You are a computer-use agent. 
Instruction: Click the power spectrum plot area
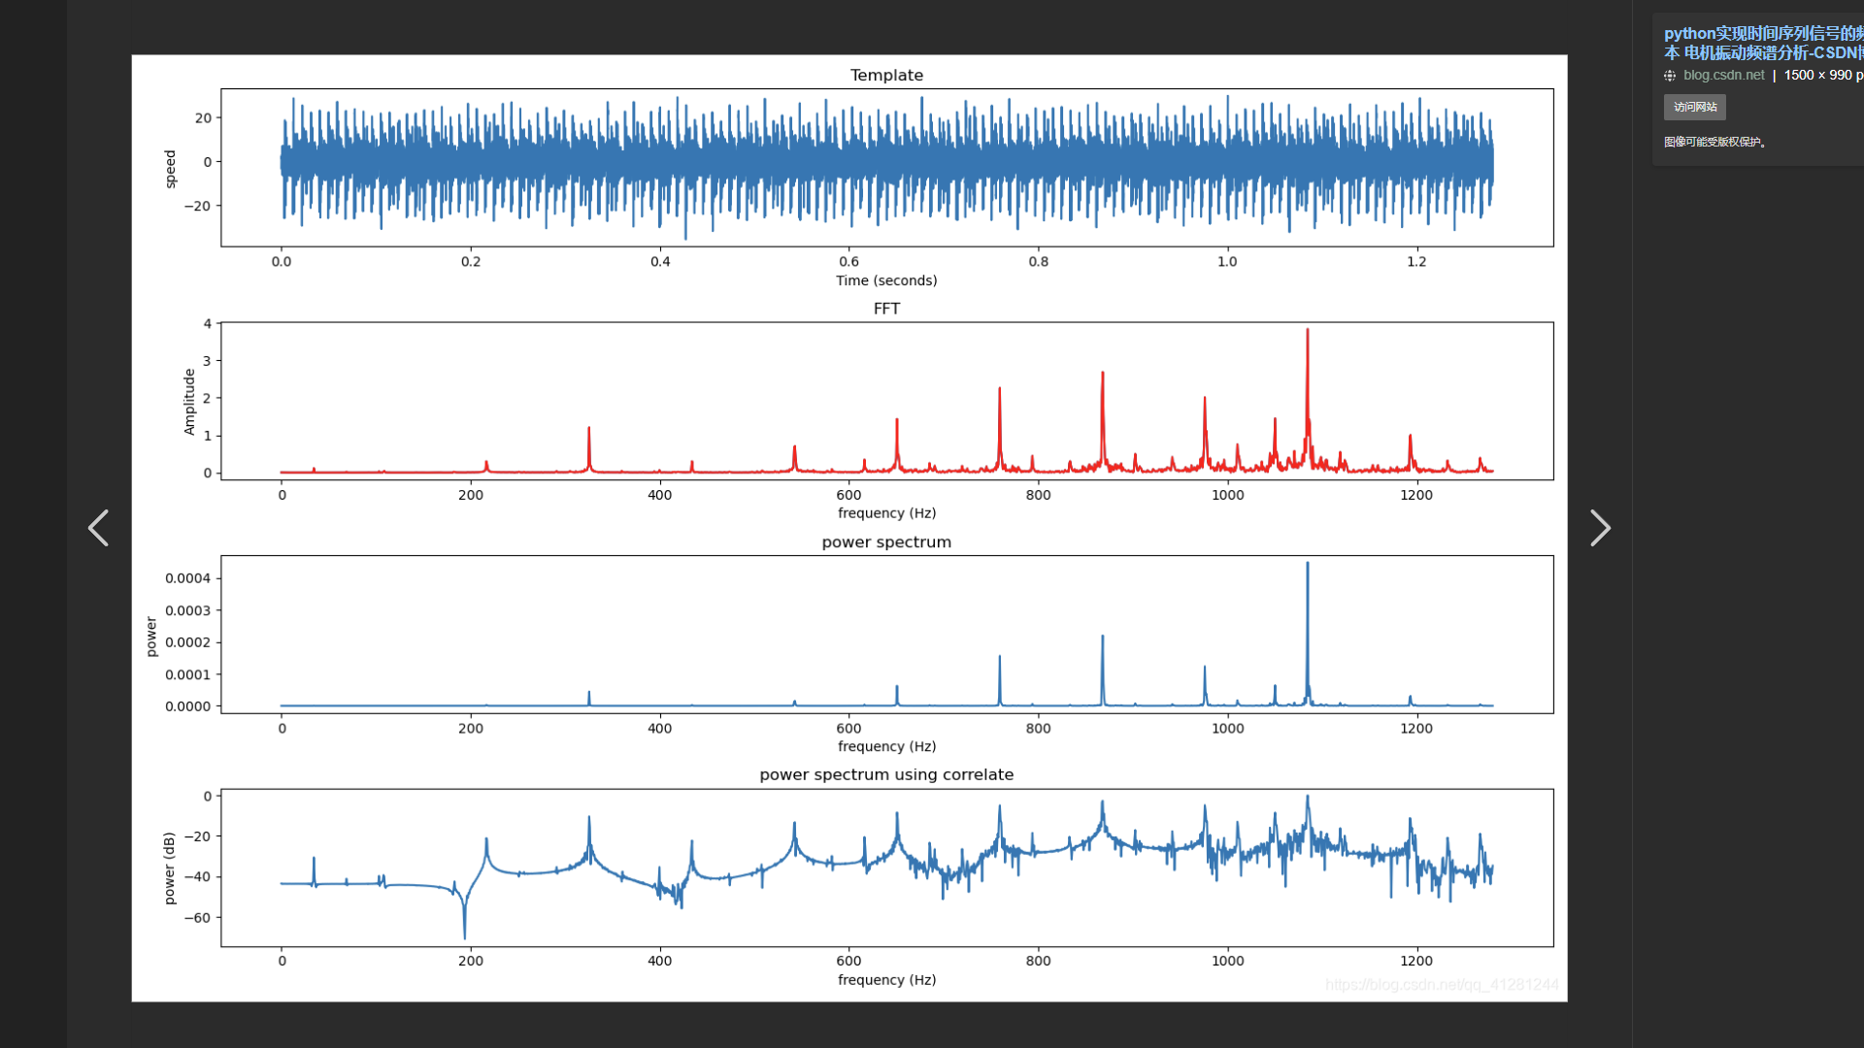885,635
